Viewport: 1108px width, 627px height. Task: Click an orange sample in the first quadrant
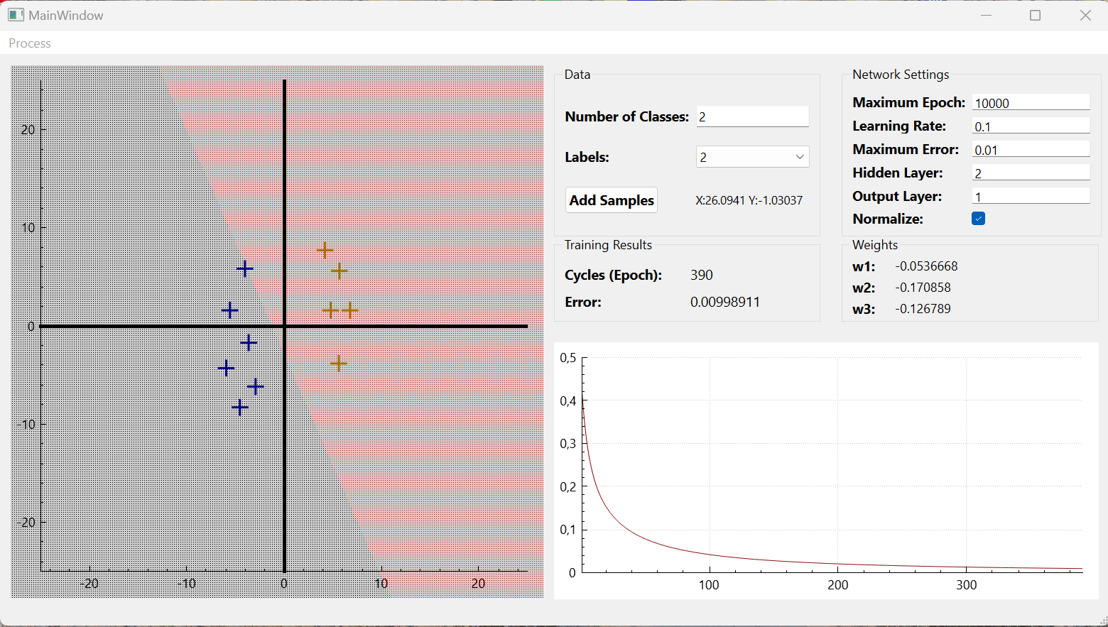325,250
